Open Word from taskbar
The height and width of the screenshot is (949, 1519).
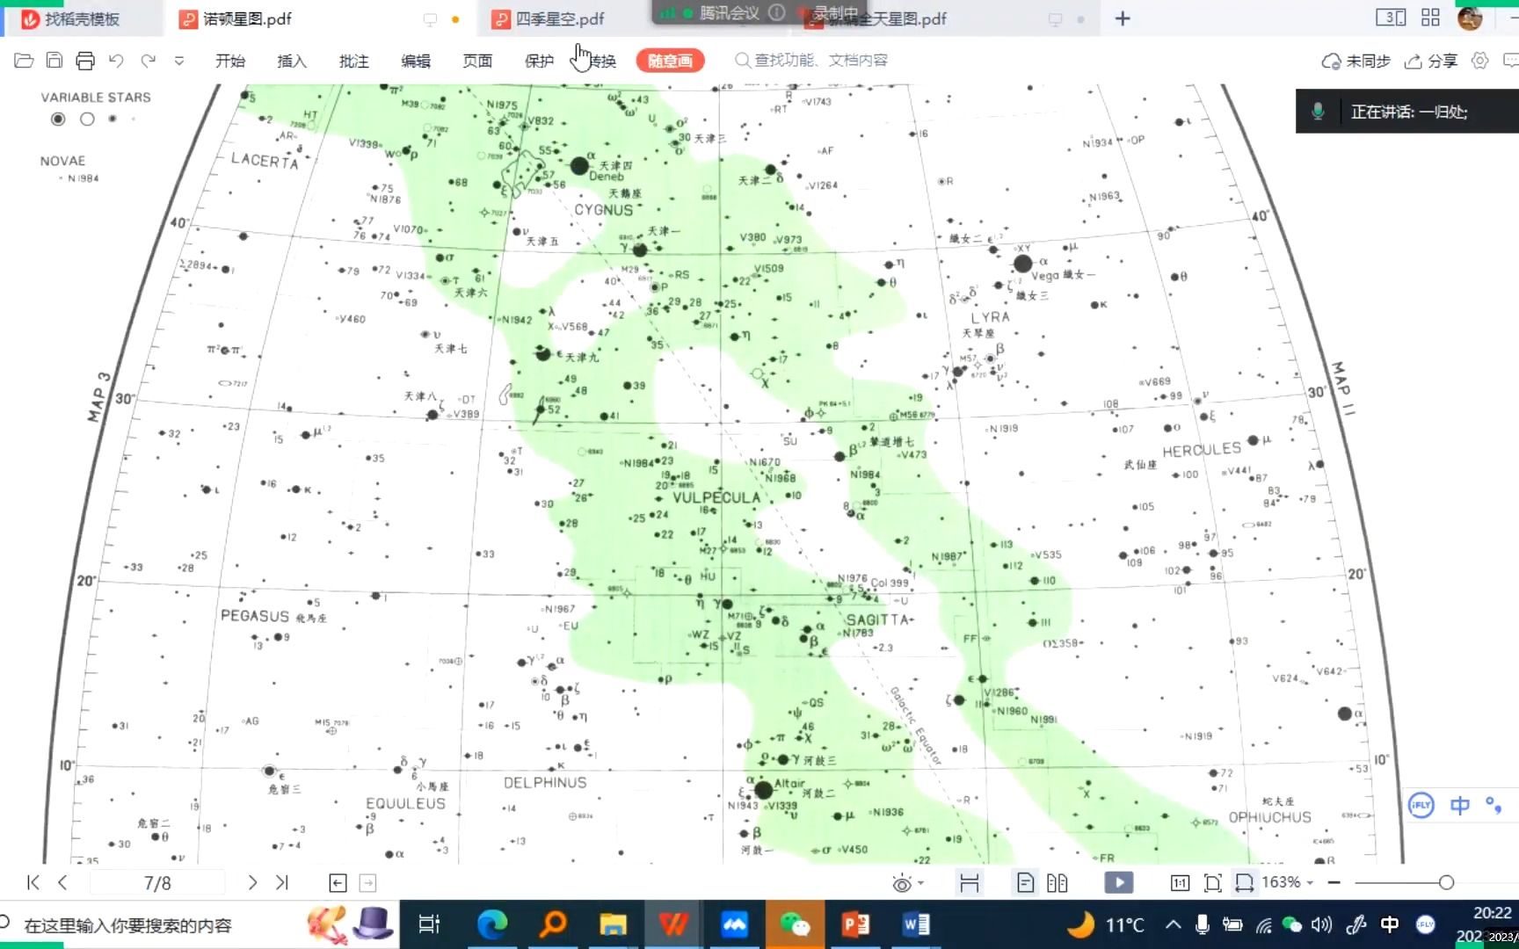[916, 924]
